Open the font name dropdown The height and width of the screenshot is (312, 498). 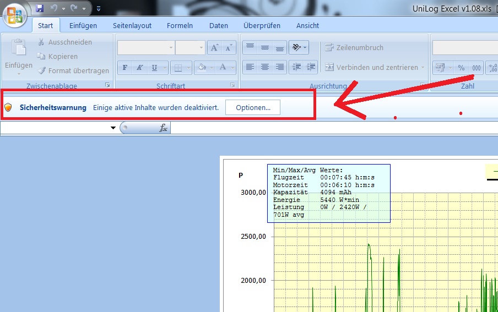pyautogui.click(x=171, y=48)
